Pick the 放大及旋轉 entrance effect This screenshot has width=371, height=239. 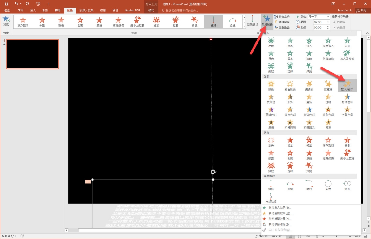click(347, 55)
